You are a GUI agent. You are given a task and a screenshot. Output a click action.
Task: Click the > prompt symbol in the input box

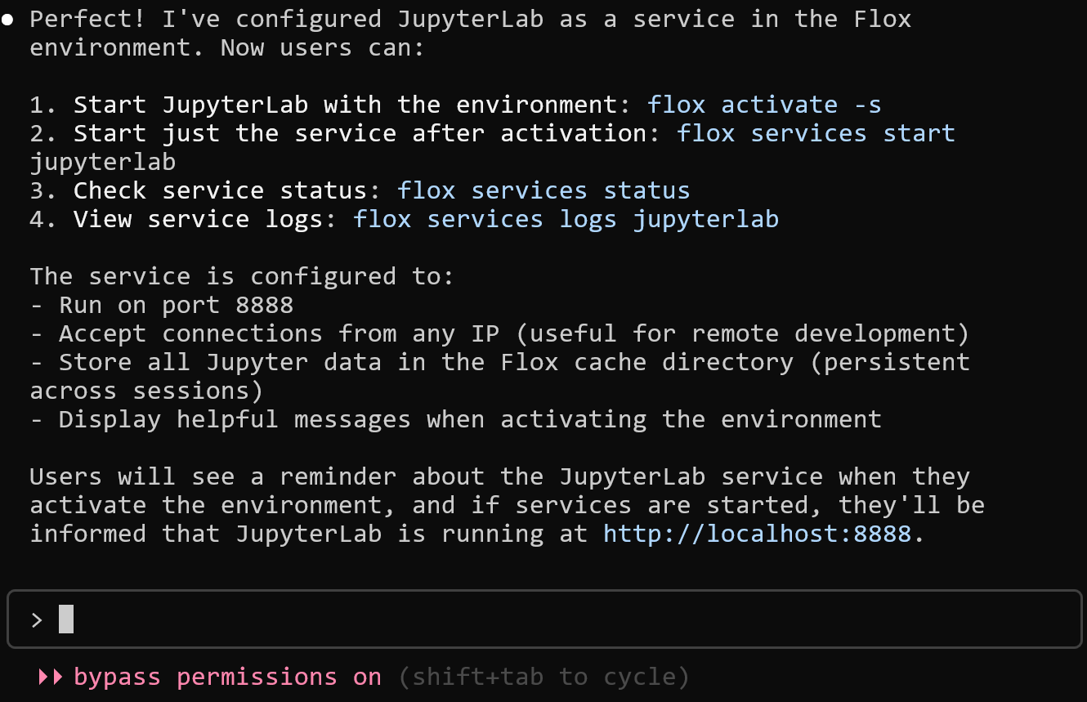pyautogui.click(x=36, y=619)
